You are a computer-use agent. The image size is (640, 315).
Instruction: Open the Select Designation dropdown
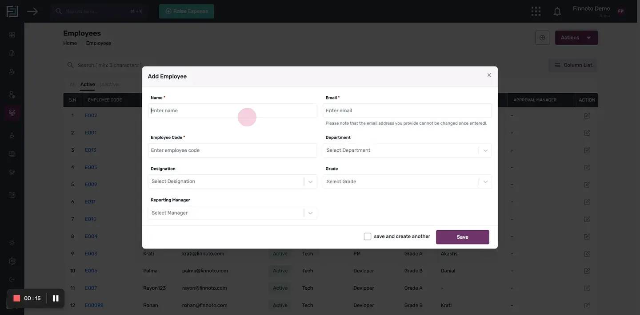pyautogui.click(x=232, y=181)
